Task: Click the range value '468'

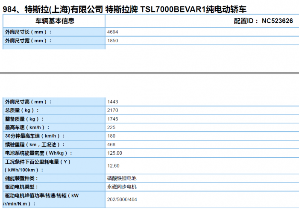Action: tap(111, 144)
